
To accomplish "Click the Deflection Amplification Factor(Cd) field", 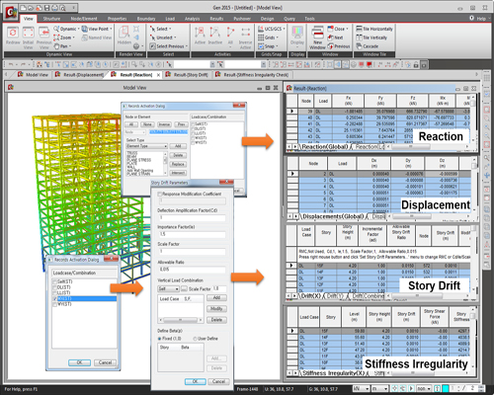I will coord(193,217).
